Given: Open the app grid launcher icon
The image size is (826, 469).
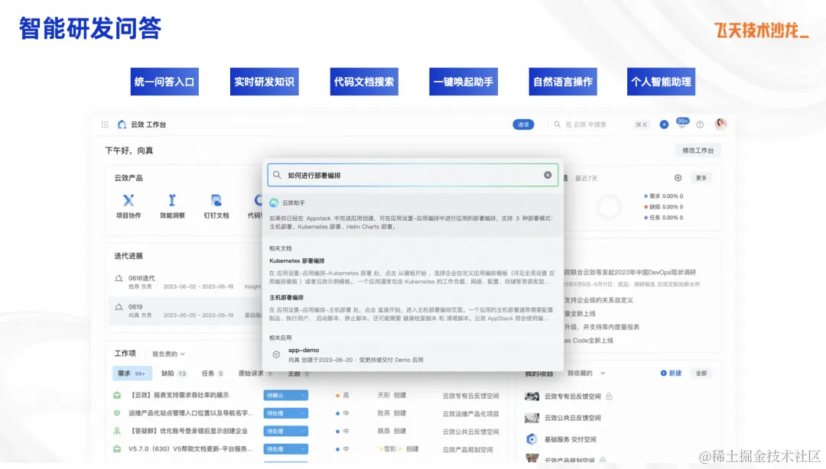Looking at the screenshot, I should [x=105, y=125].
